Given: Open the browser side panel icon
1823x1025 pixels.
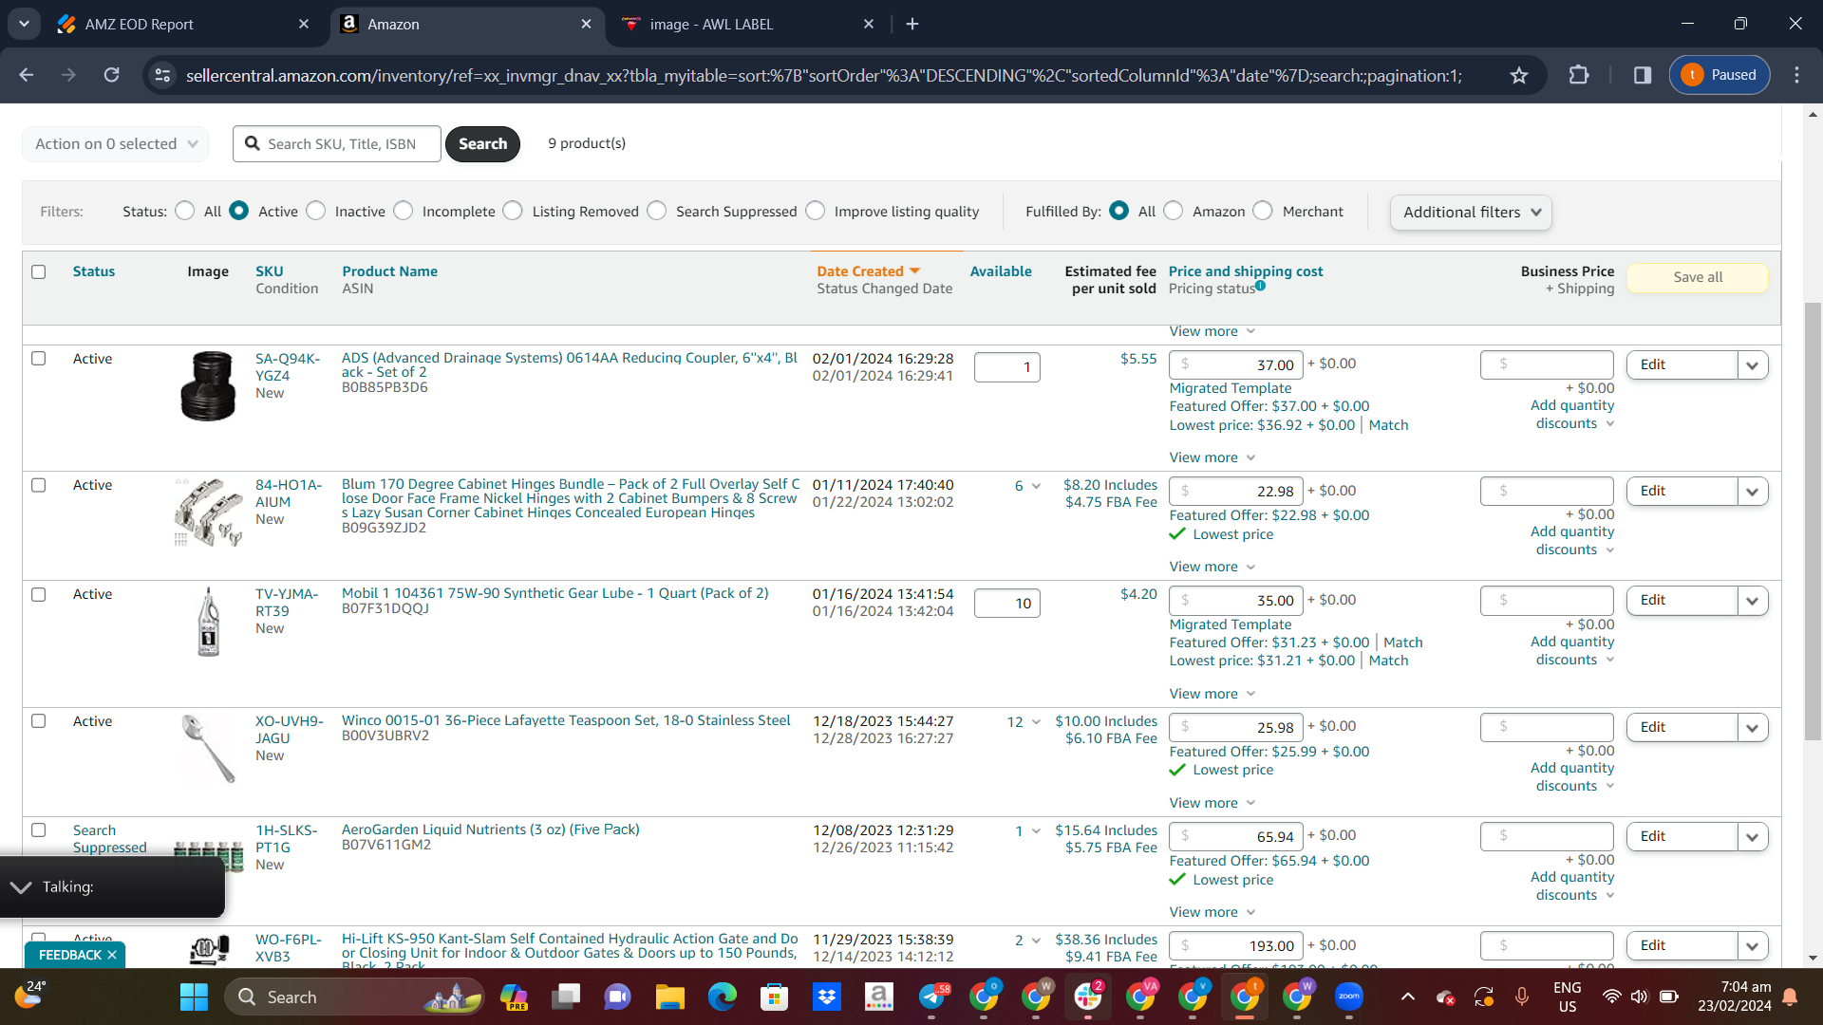Looking at the screenshot, I should pos(1643,75).
